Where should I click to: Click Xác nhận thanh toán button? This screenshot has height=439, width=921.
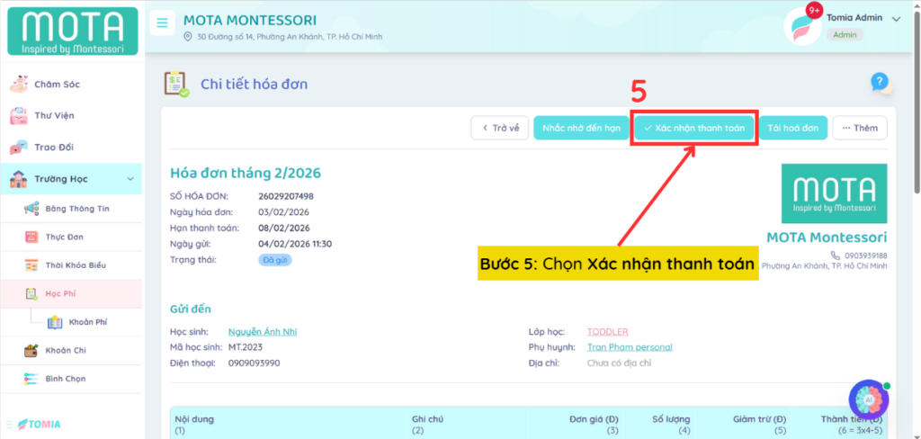693,129
